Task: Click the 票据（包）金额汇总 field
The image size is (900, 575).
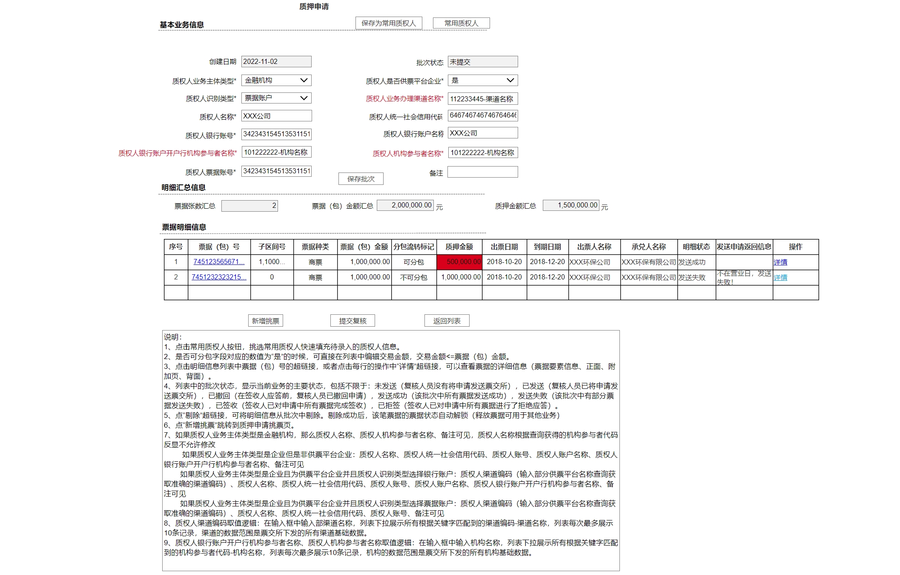Action: pos(405,205)
